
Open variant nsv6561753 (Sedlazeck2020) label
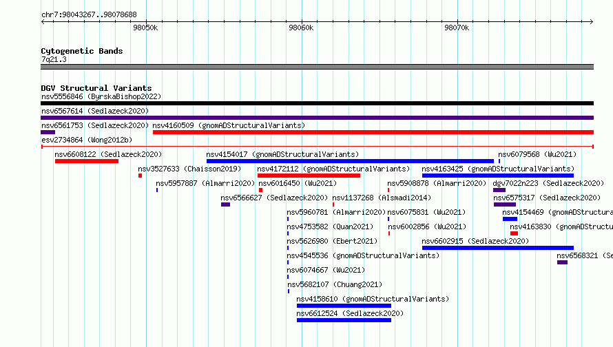click(x=95, y=125)
